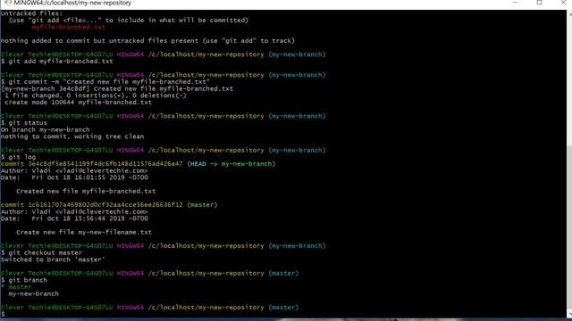Click "Switched to branch 'master'" line
This screenshot has width=572, height=321.
pos(53,259)
